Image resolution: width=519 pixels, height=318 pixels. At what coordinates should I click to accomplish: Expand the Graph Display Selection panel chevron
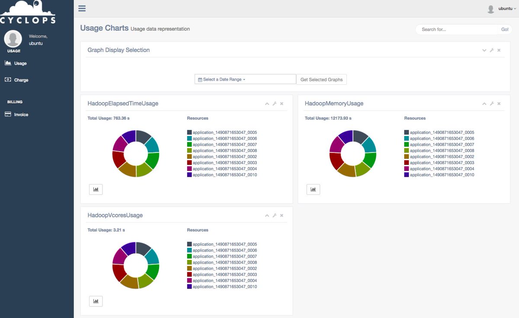tap(484, 50)
